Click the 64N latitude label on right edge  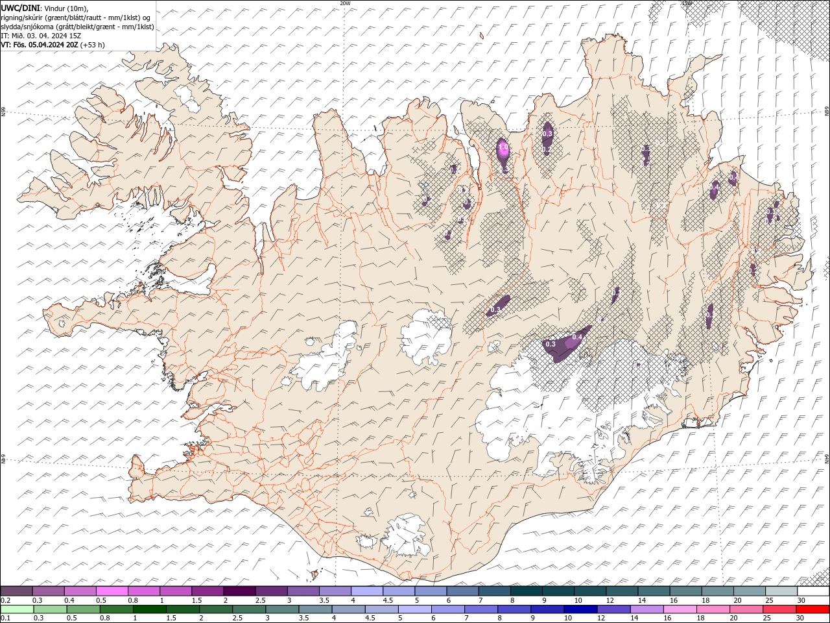click(x=827, y=458)
